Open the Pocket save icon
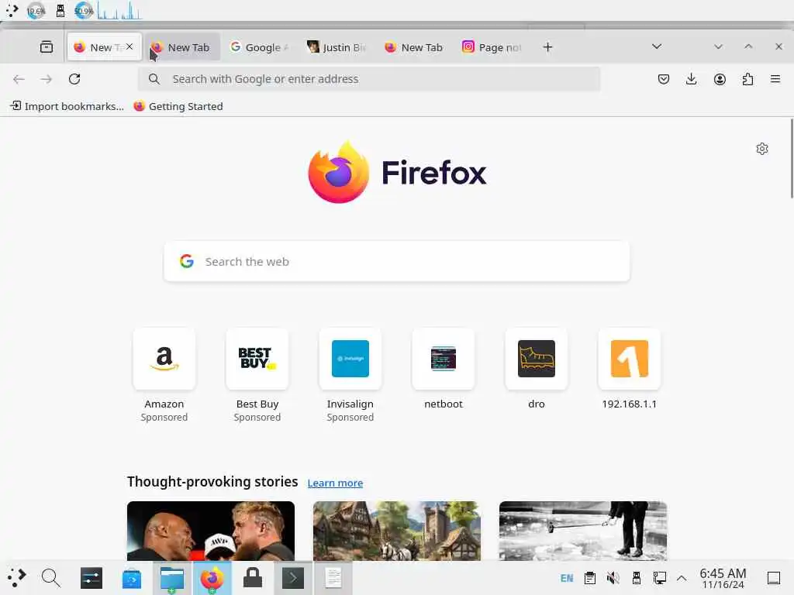The height and width of the screenshot is (595, 794). coord(664,79)
